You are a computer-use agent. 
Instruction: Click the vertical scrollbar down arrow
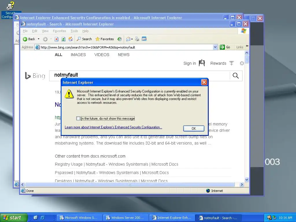tap(247, 180)
